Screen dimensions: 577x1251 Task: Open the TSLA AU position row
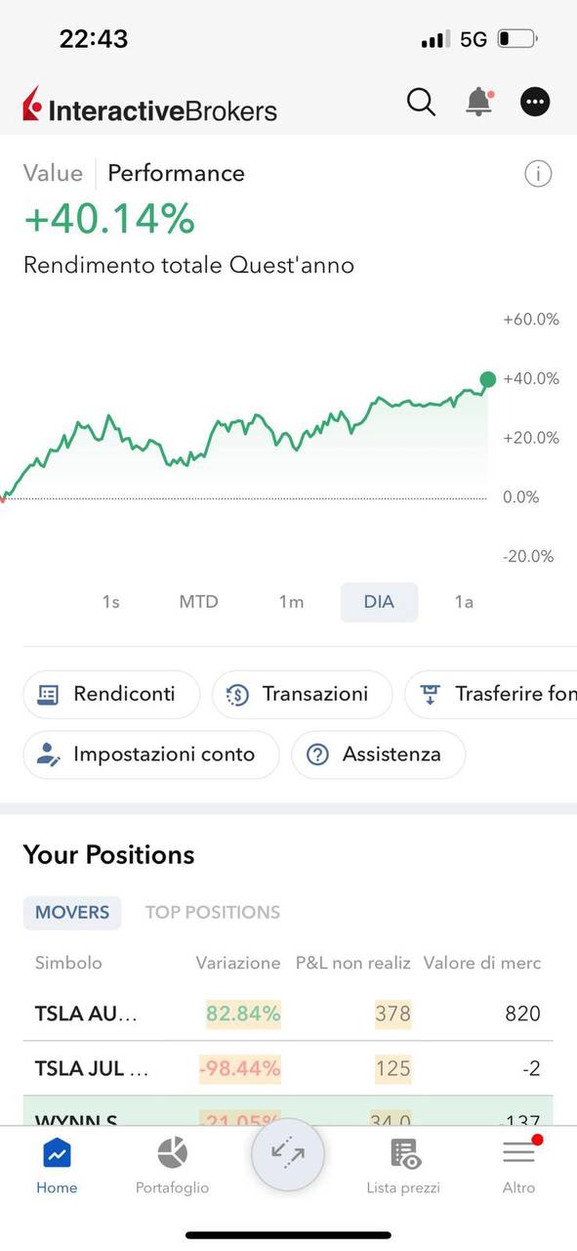click(x=288, y=1014)
